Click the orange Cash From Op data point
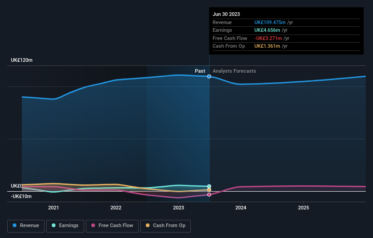Image resolution: width=373 pixels, height=238 pixels. pyautogui.click(x=209, y=190)
